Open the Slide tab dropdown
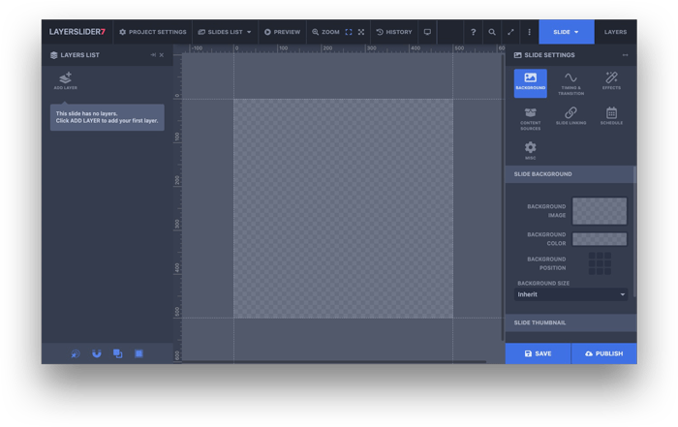This screenshot has width=678, height=427. pos(567,32)
